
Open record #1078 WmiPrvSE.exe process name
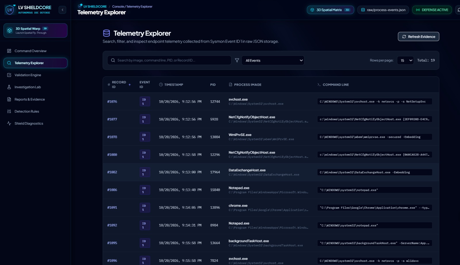tap(240, 135)
